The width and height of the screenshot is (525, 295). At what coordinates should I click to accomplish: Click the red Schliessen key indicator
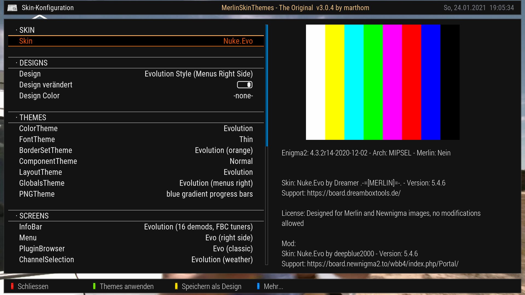(12, 286)
